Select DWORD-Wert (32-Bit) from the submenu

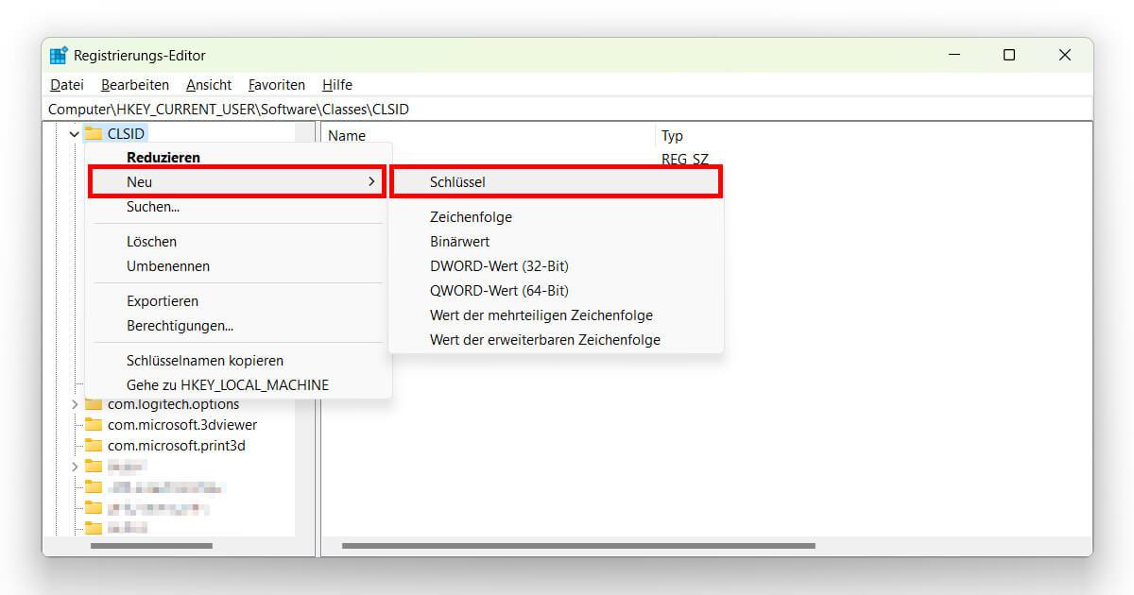point(499,265)
